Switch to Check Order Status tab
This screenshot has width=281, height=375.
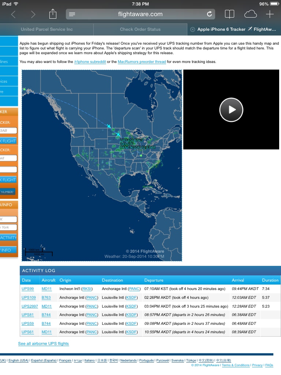point(140,29)
